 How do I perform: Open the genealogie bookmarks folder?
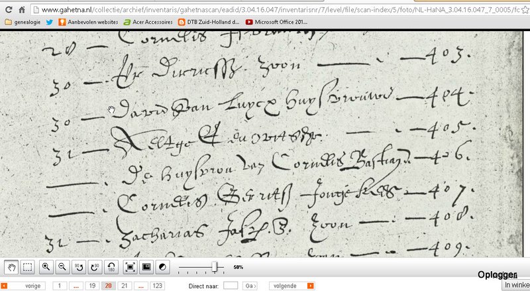click(23, 22)
